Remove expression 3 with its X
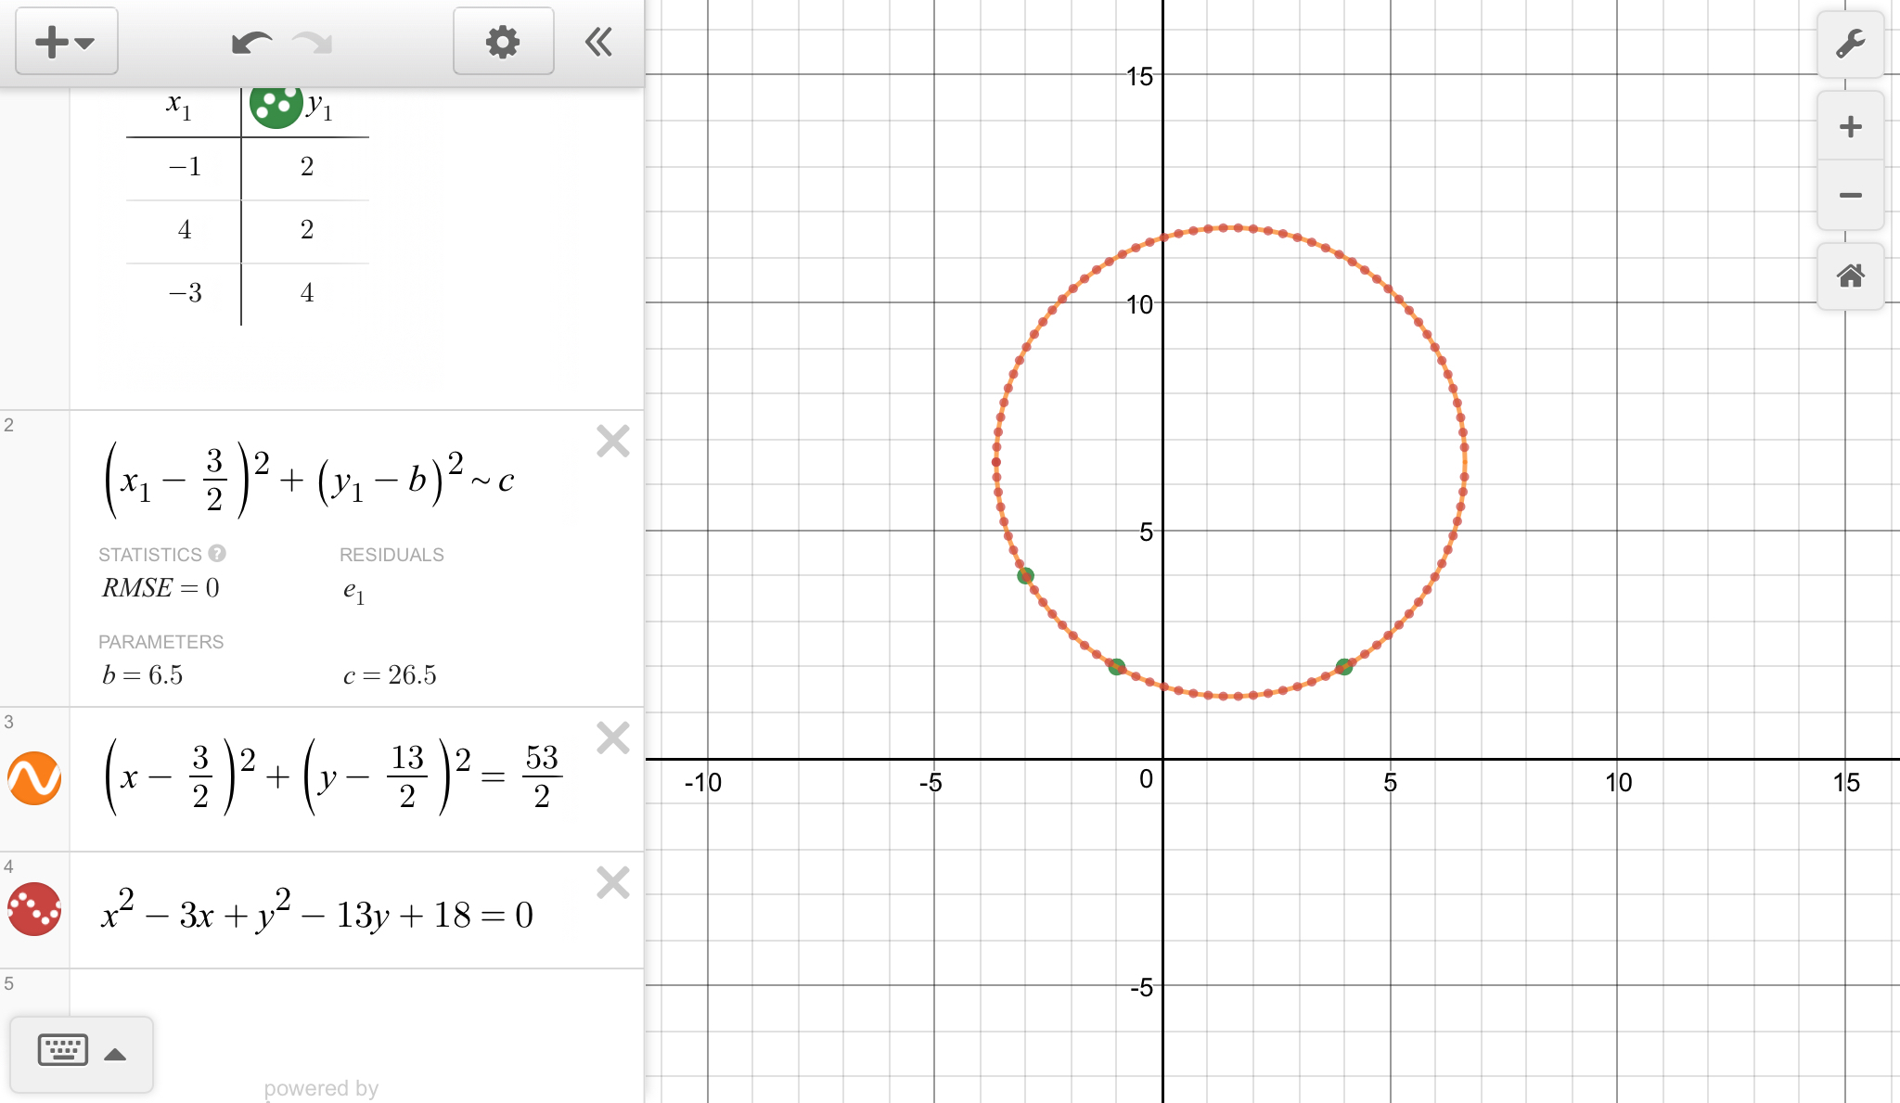 point(613,737)
